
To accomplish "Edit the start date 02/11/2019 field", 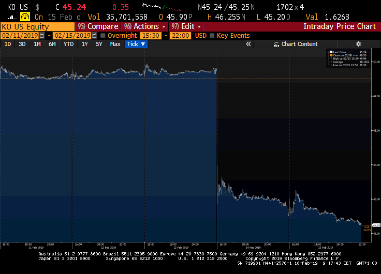I will [x=20, y=36].
